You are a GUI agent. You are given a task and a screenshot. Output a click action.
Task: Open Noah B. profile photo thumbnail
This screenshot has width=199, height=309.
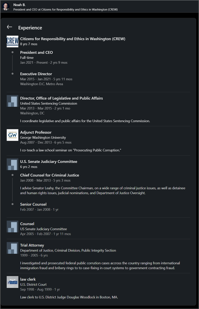click(6, 7)
